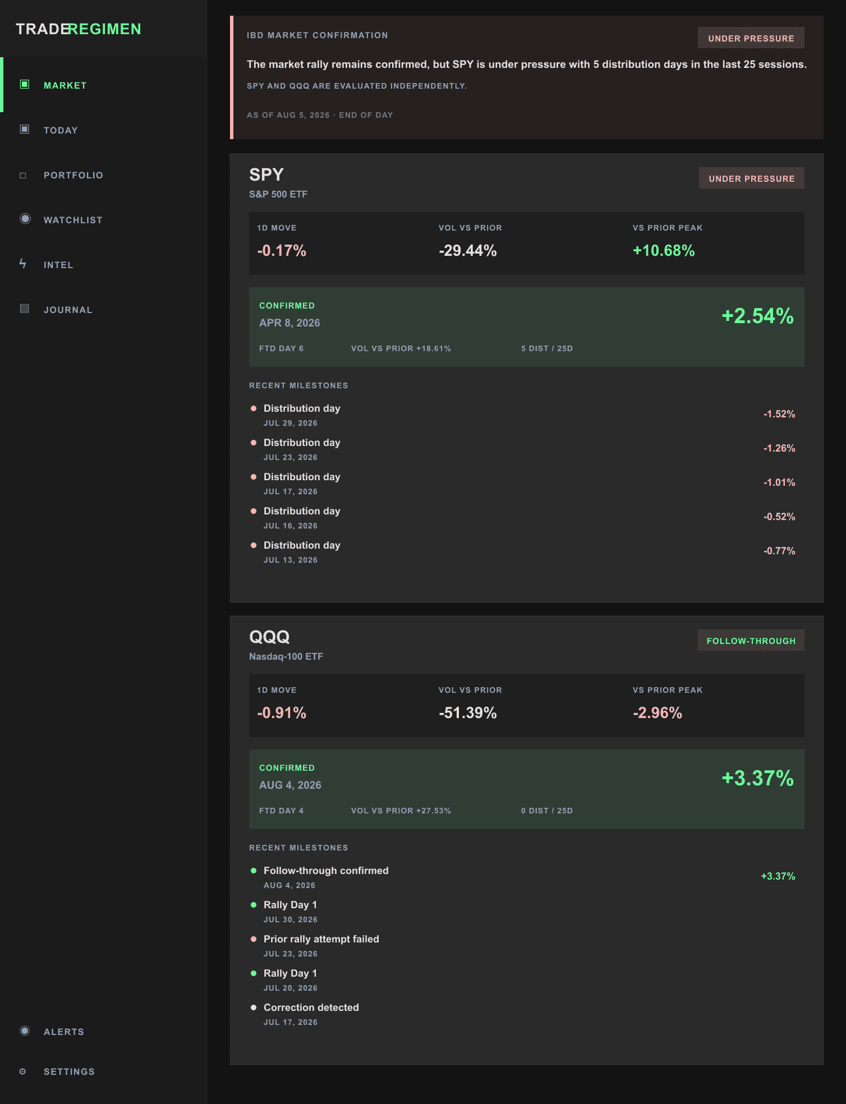
Task: Select Distribution day Jul 13, 2026 milestone
Action: pyautogui.click(x=523, y=551)
